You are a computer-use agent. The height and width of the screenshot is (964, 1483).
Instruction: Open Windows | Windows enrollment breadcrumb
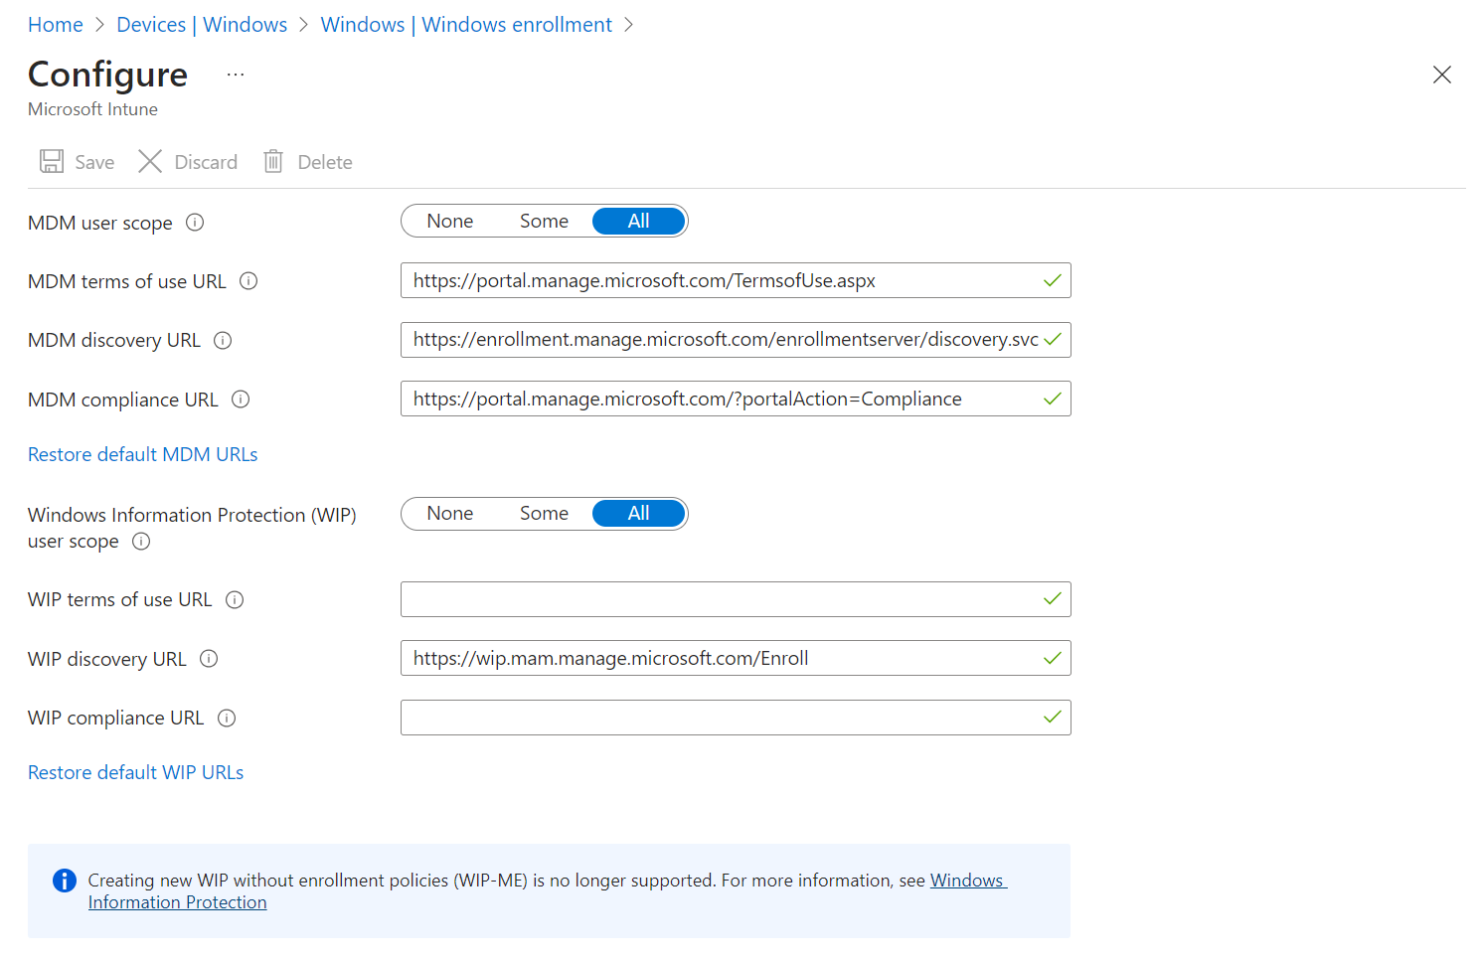(466, 25)
